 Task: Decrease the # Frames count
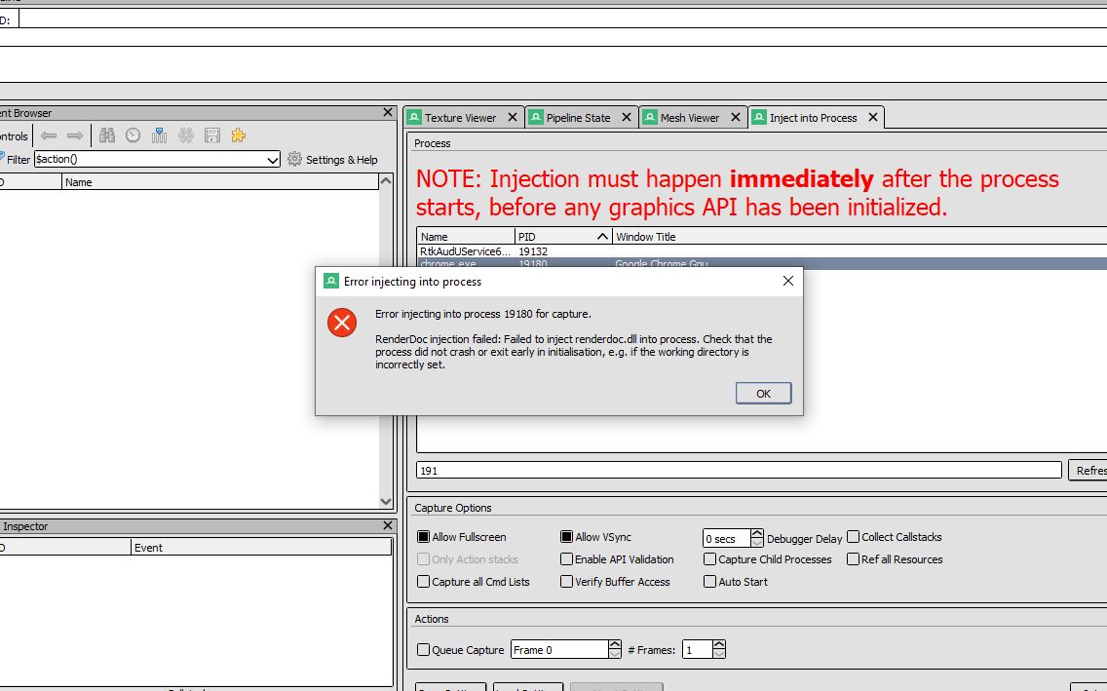719,654
